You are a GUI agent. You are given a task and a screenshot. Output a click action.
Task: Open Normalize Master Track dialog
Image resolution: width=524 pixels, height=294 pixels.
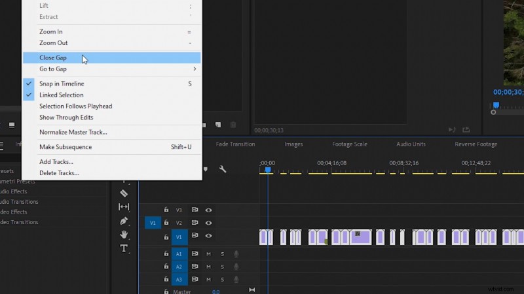pos(111,133)
